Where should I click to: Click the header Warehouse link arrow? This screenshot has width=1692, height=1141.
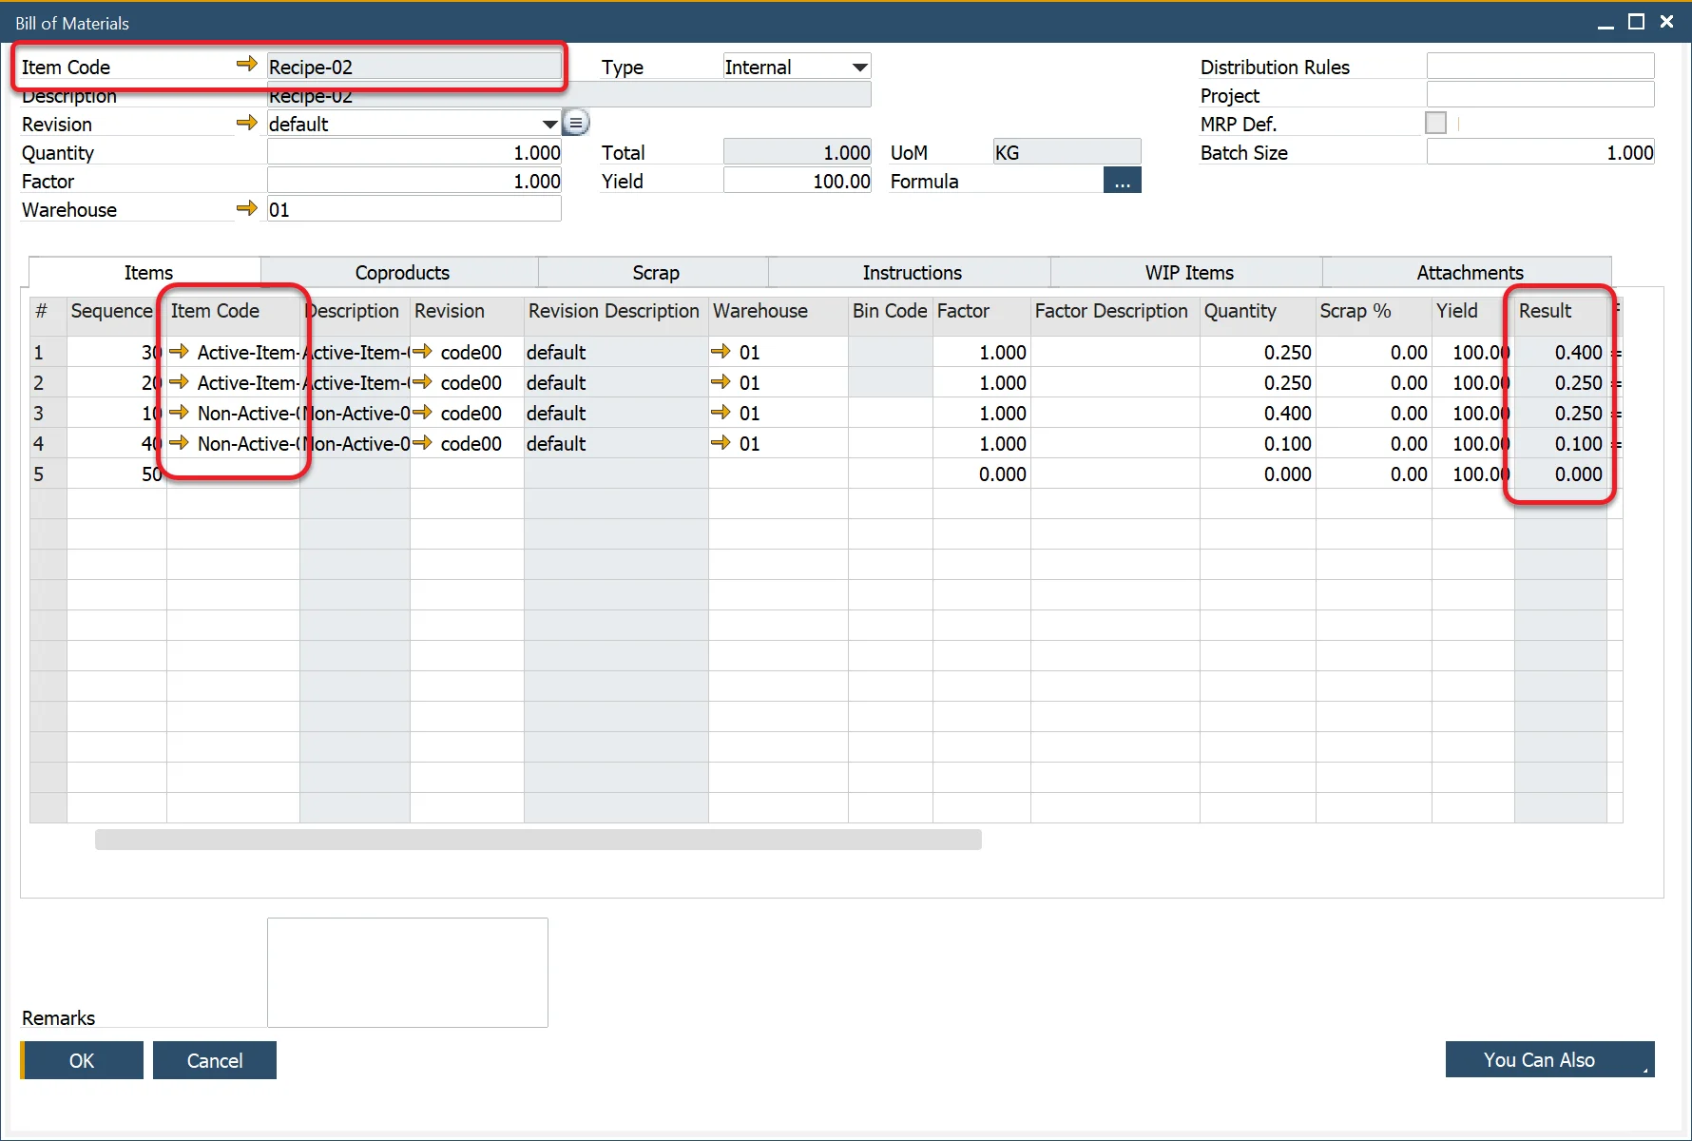(x=246, y=208)
